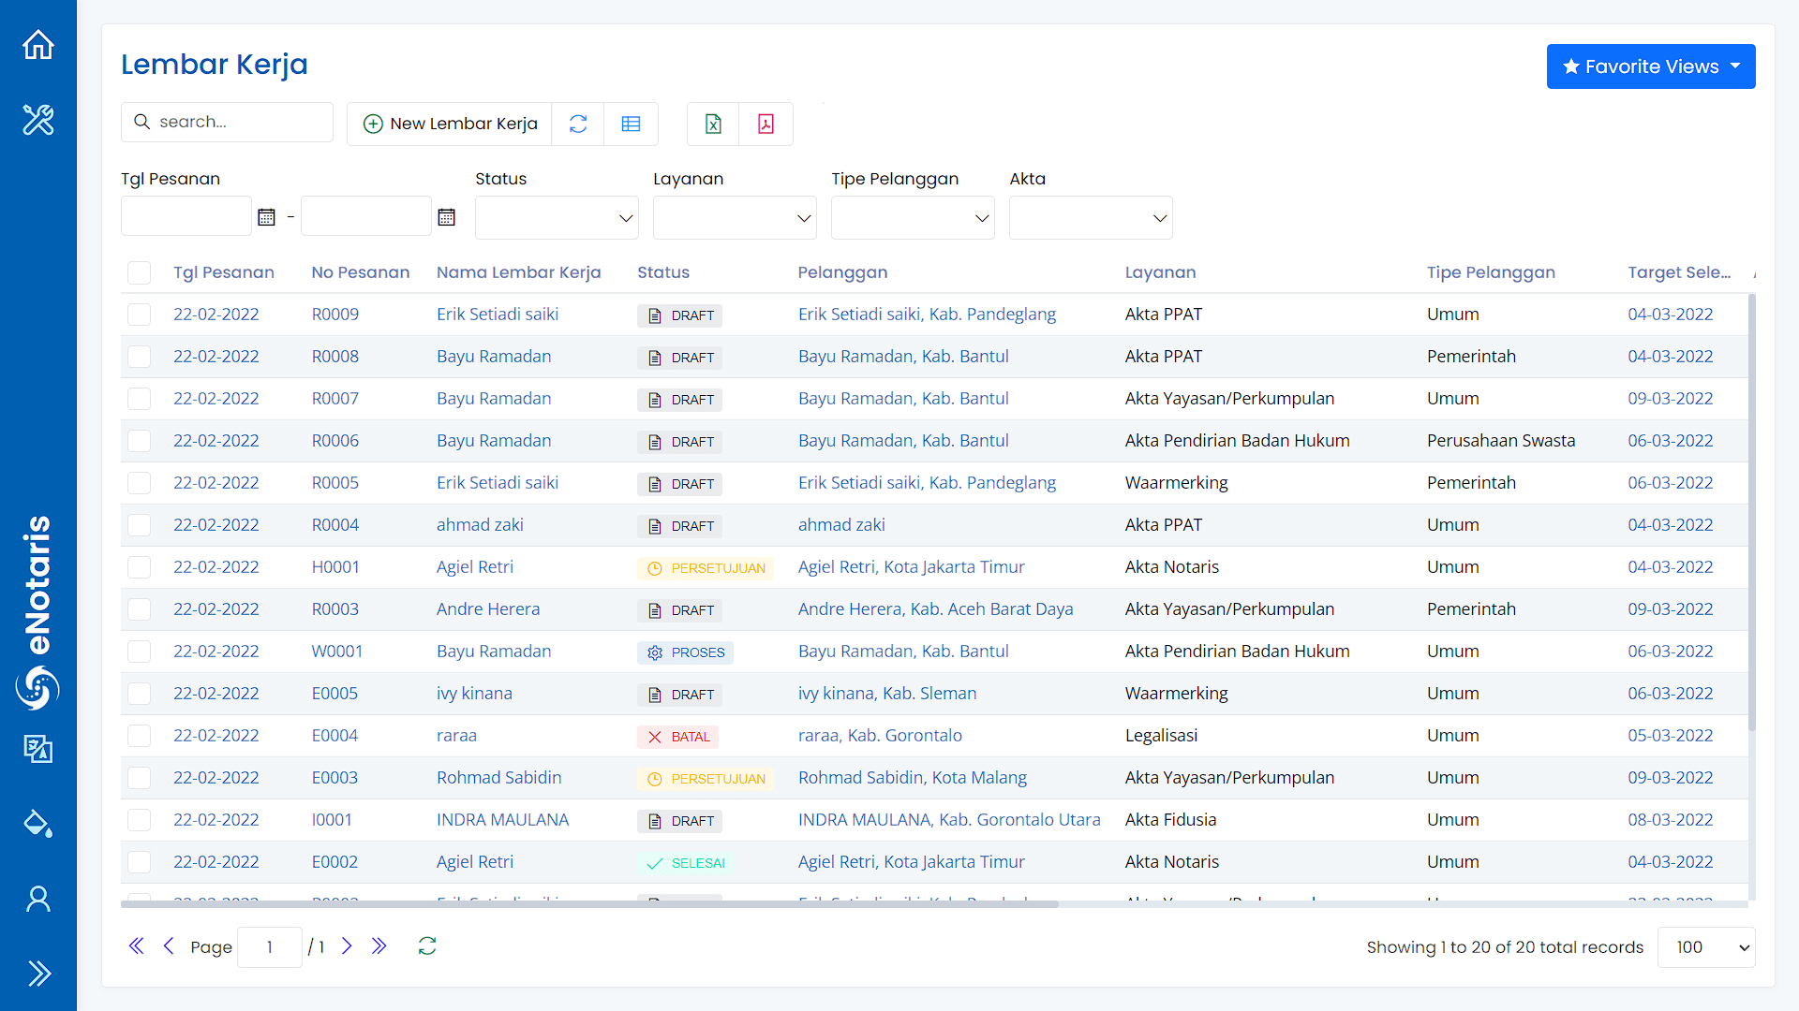Click the page number input box
This screenshot has height=1011, width=1799.
pyautogui.click(x=270, y=947)
